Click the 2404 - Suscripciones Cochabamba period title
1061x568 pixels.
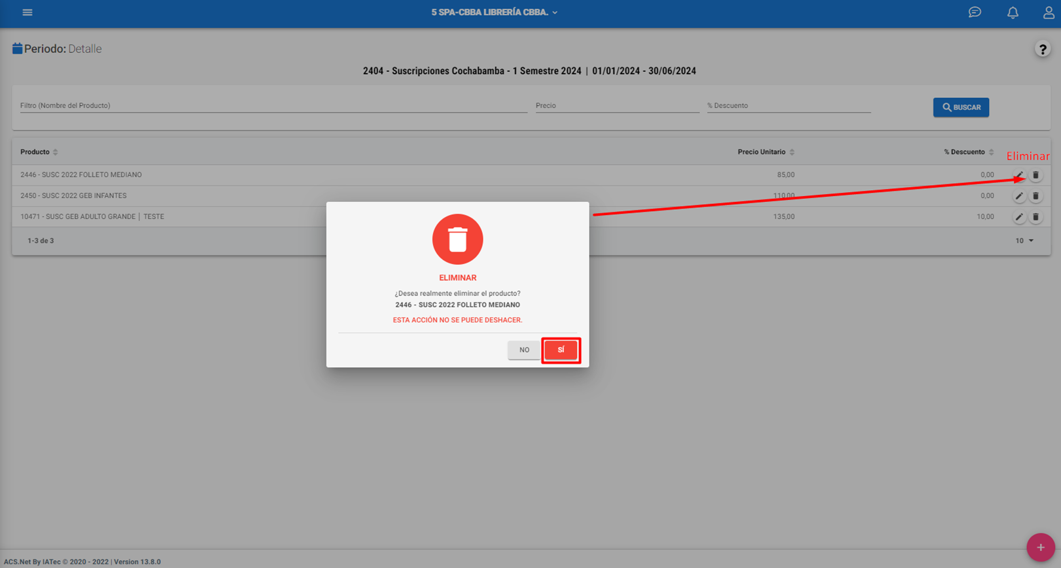[529, 71]
